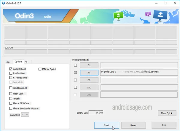Viewport: 180px width, 131px height.
Task: Click the AP file browse button
Action: pyautogui.click(x=89, y=73)
